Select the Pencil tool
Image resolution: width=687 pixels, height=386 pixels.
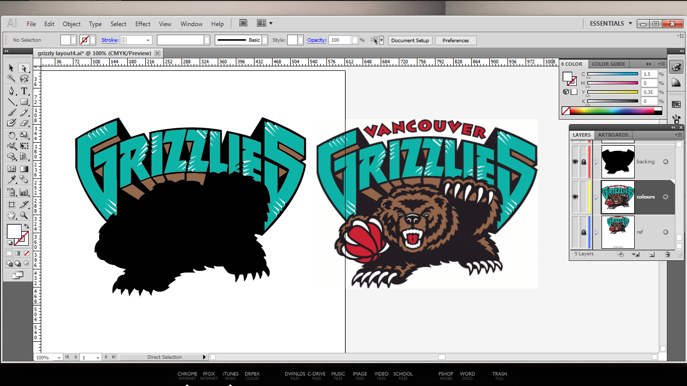[24, 113]
